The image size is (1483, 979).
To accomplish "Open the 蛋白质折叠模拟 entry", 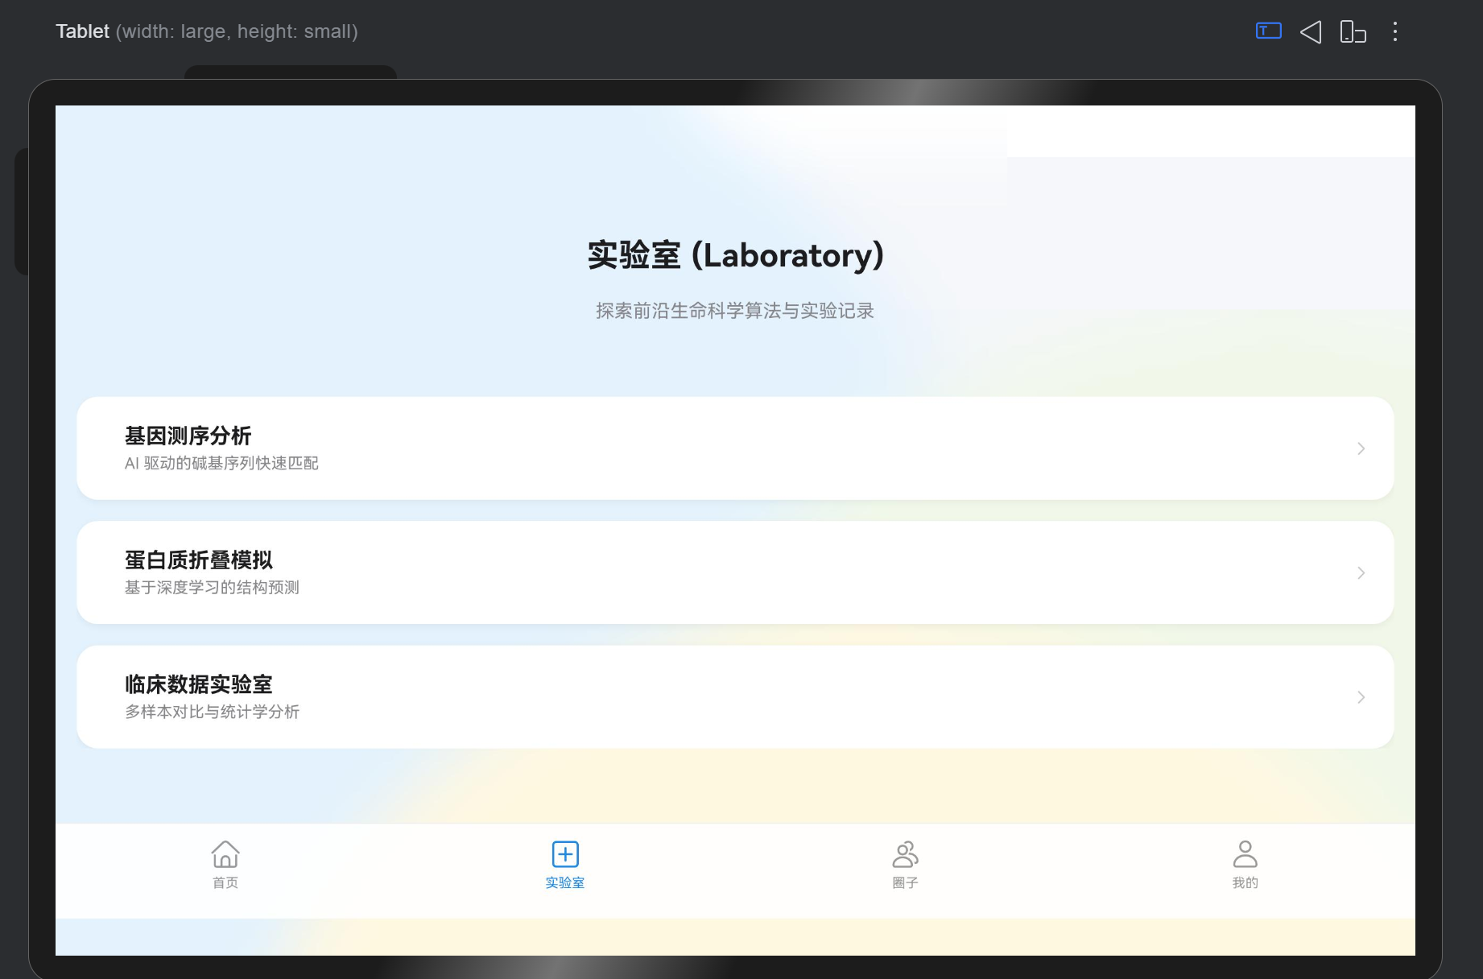I will (x=734, y=572).
